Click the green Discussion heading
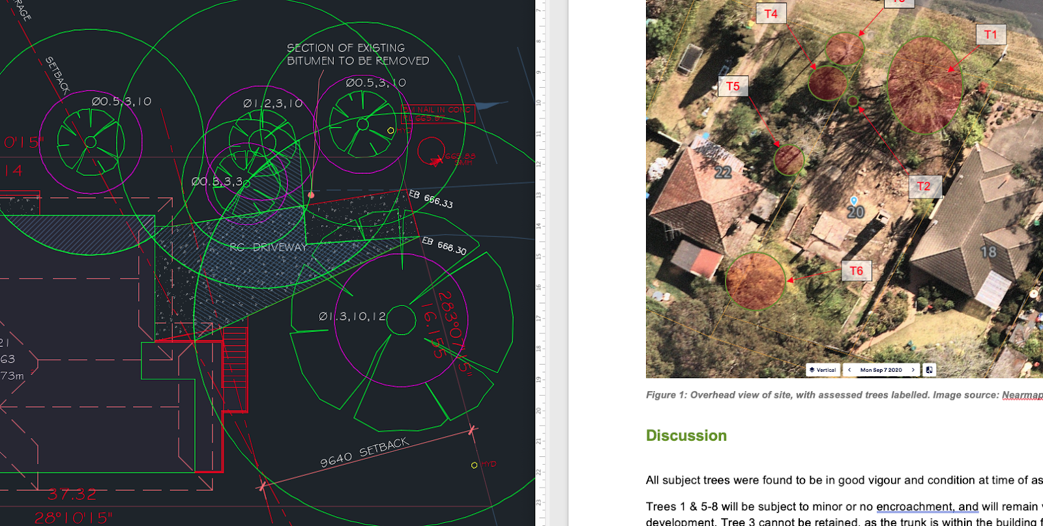 pyautogui.click(x=686, y=436)
